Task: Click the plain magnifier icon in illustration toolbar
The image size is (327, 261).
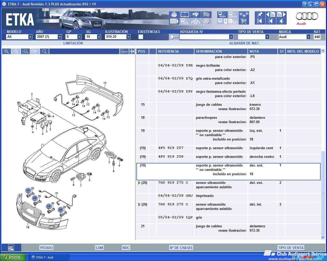Action: click(44, 51)
